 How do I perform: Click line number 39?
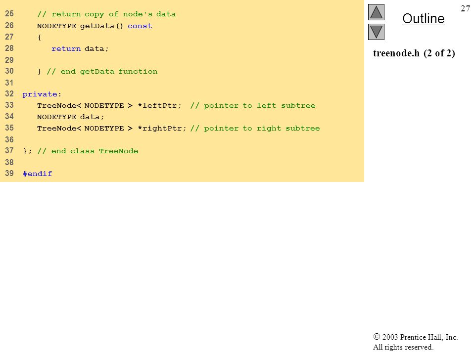coord(9,174)
